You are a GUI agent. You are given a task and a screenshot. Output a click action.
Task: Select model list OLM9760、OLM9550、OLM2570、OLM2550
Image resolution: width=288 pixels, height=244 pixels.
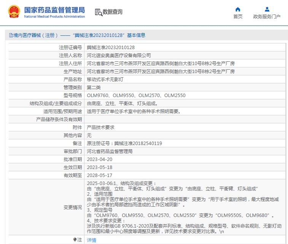pyautogui.click(x=136, y=96)
